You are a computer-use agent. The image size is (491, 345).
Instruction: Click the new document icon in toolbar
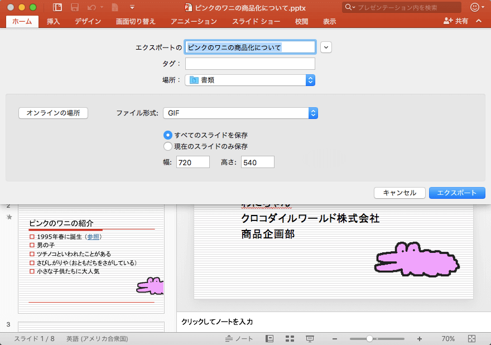pos(115,7)
